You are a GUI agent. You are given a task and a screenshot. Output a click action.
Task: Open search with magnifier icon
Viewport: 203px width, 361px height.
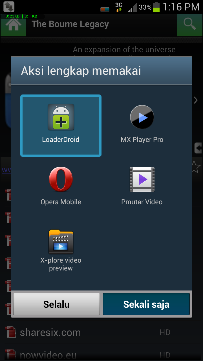point(189,25)
